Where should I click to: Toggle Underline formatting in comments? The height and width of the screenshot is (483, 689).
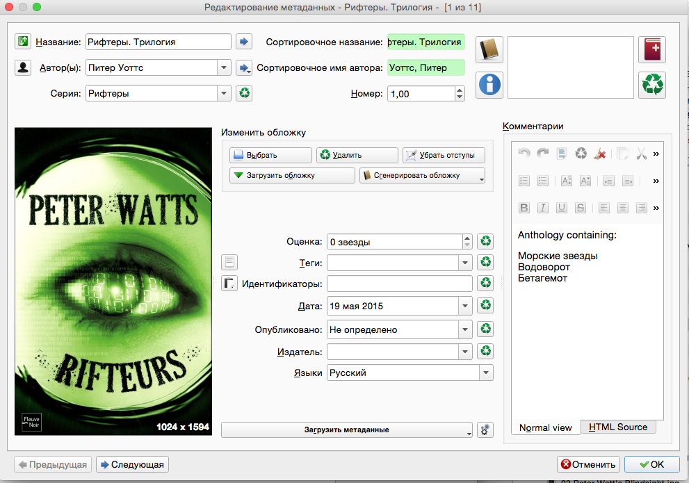click(x=562, y=208)
